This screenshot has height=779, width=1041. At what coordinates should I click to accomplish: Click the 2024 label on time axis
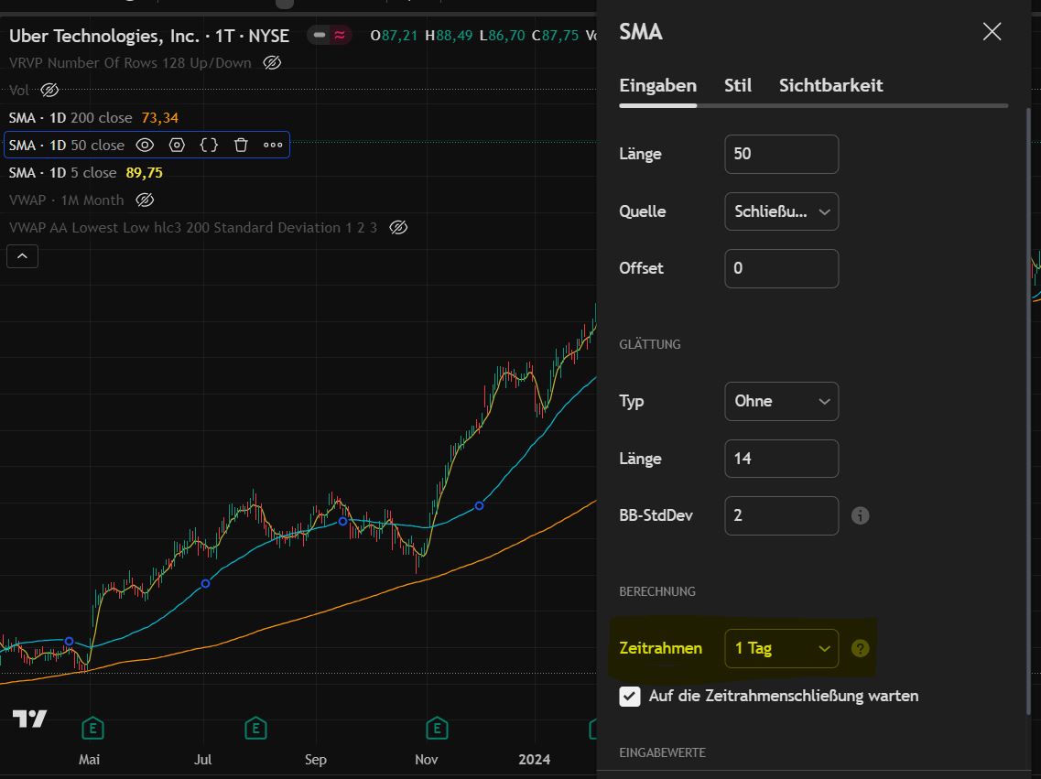(535, 759)
